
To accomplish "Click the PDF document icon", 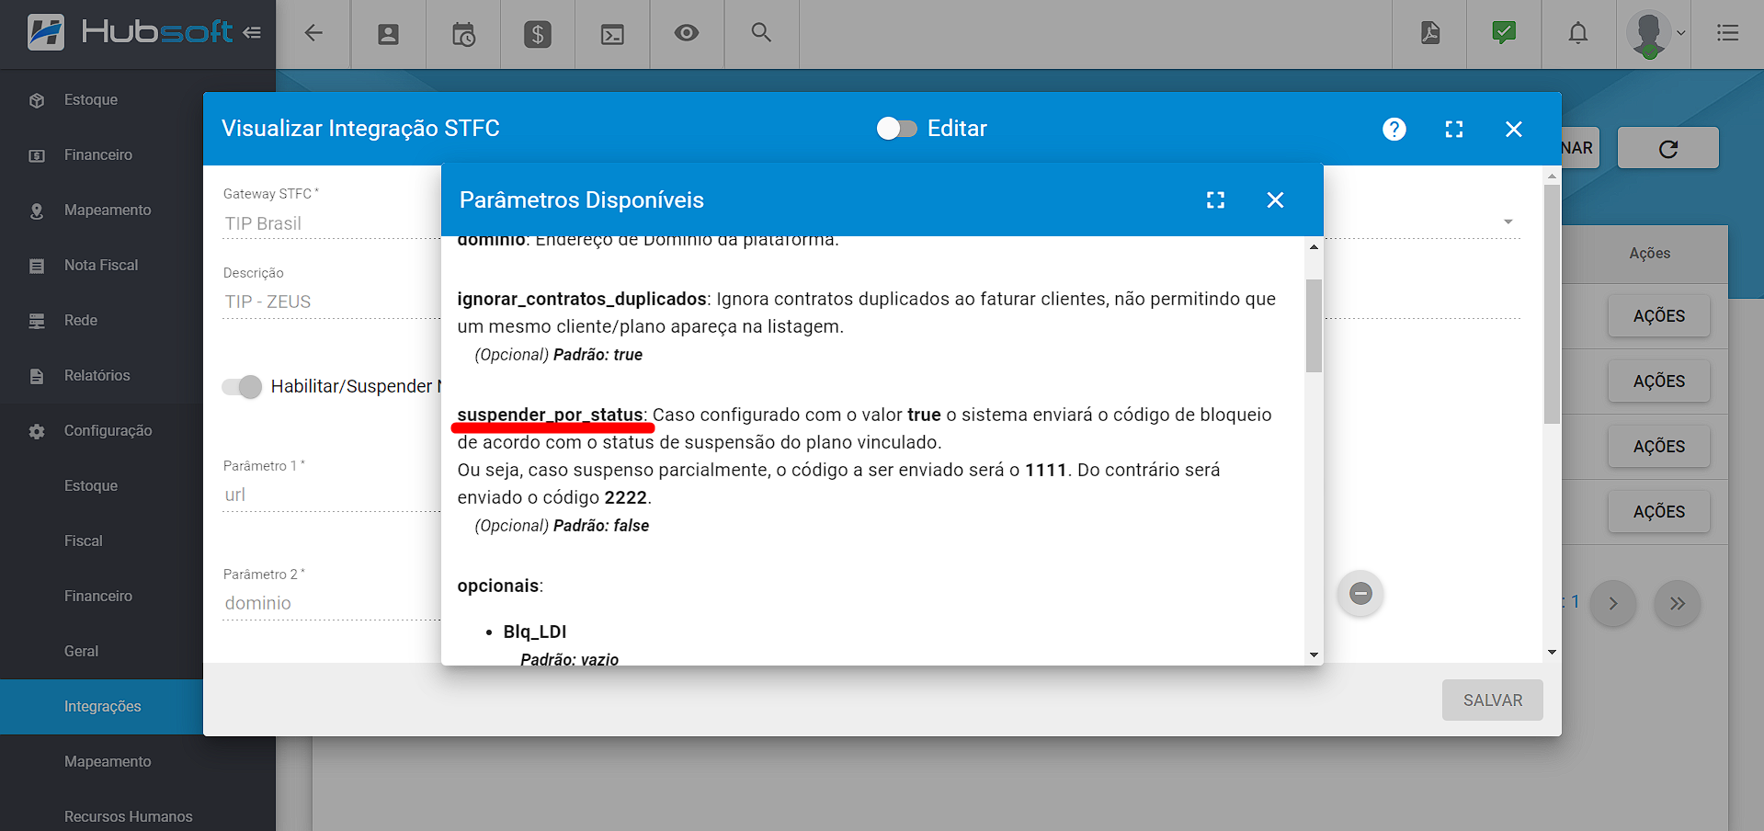I will [1430, 33].
